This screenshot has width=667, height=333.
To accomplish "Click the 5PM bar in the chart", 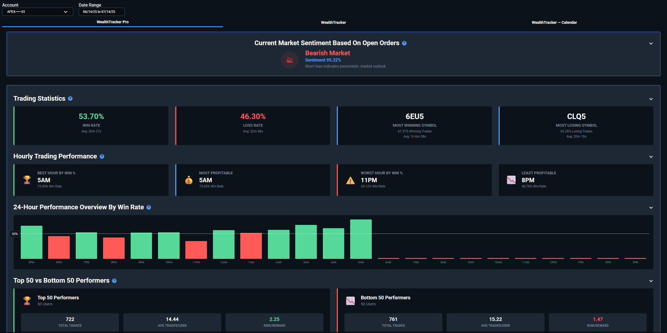I will [31, 242].
